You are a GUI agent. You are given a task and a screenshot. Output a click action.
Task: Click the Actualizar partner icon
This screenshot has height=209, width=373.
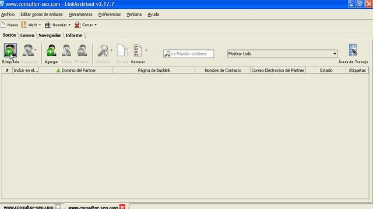point(29,51)
